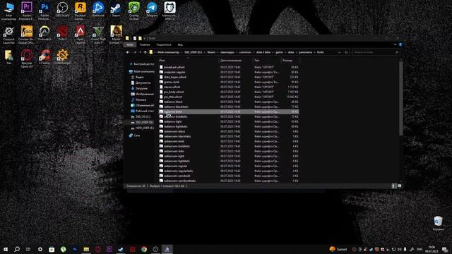The width and height of the screenshot is (452, 254).
Task: Select the Overwatch desktop icon
Action: 44,33
